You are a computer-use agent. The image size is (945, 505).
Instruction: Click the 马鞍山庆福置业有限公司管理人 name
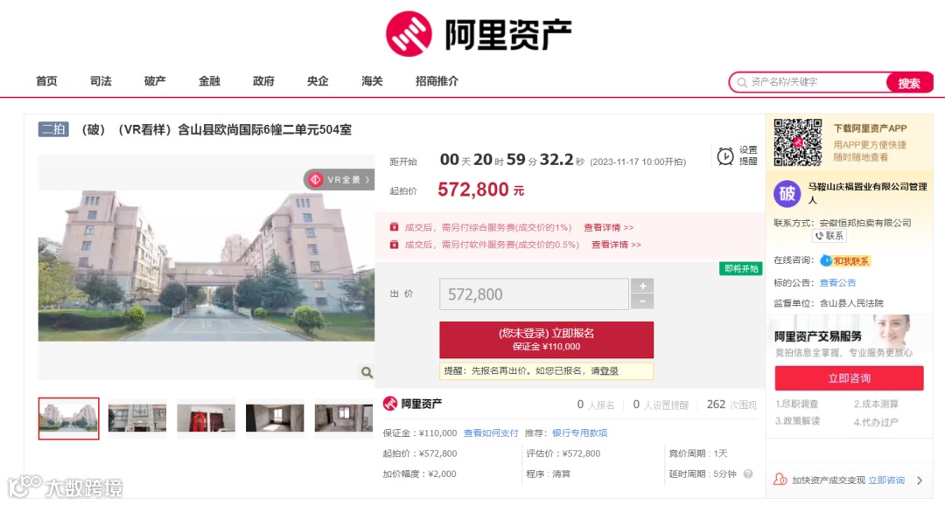point(868,192)
